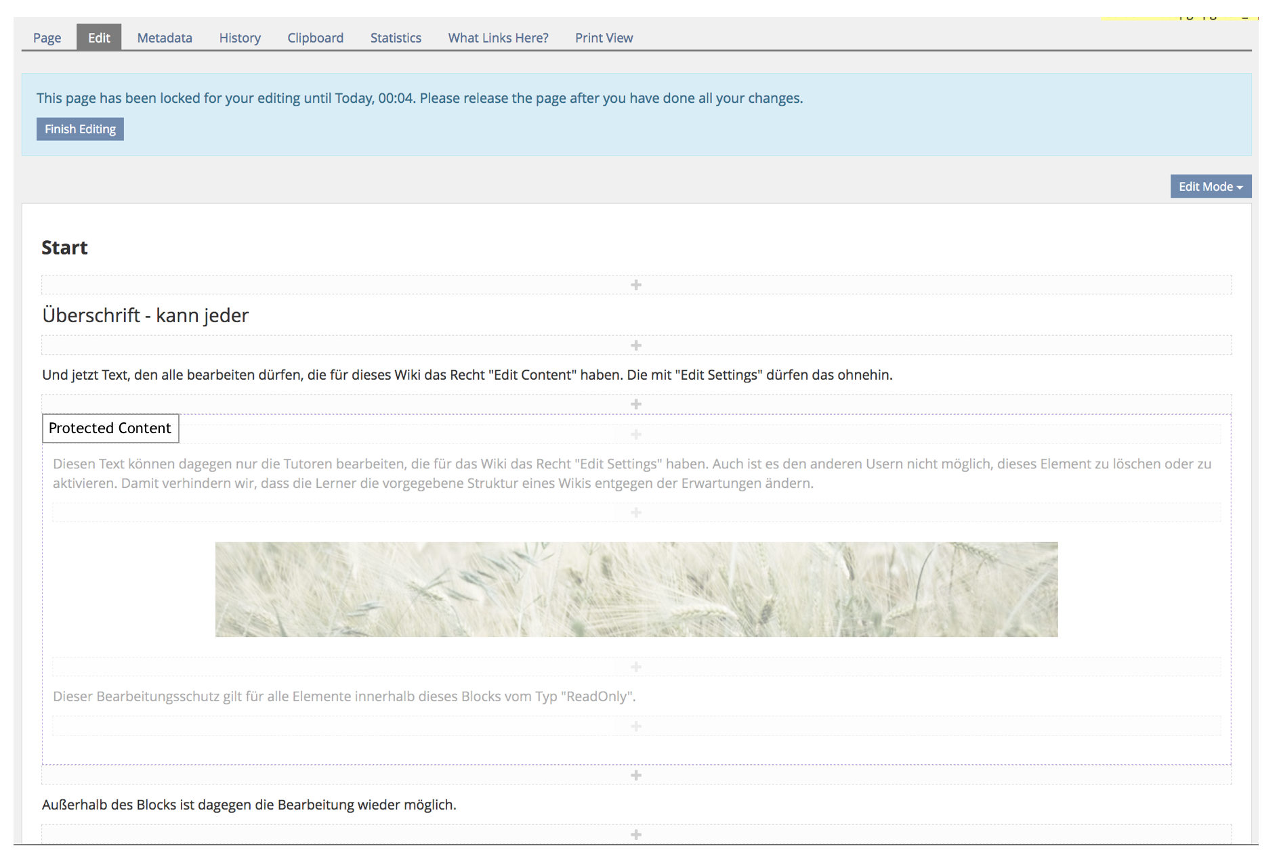Open the Edit Mode dropdown
The width and height of the screenshot is (1279, 865).
1210,187
